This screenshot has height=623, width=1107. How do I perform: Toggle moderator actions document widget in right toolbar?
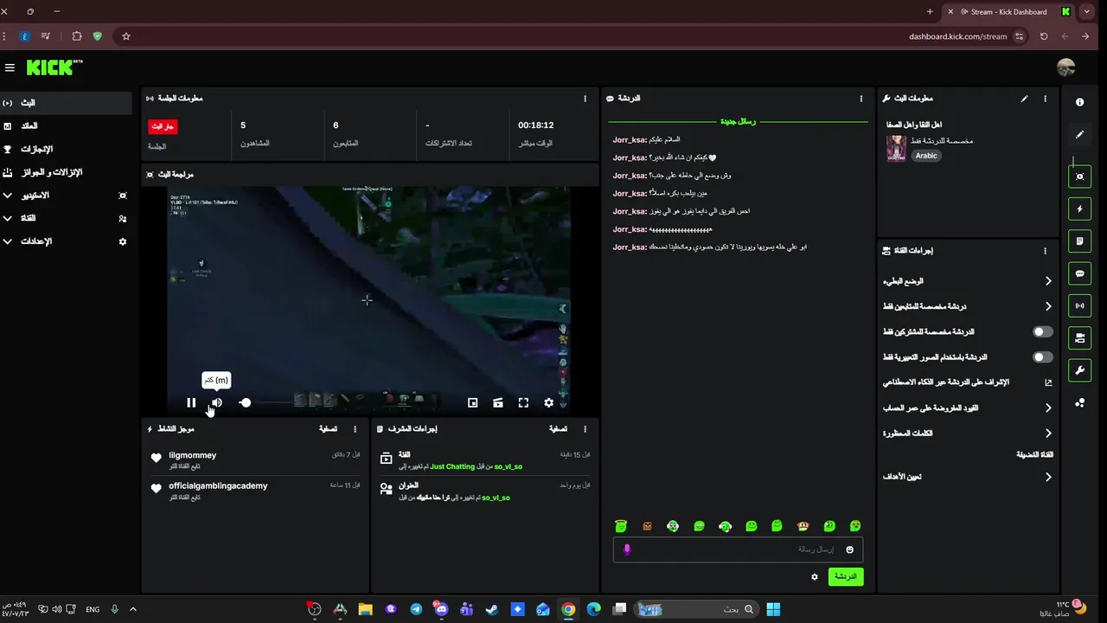click(x=1079, y=241)
